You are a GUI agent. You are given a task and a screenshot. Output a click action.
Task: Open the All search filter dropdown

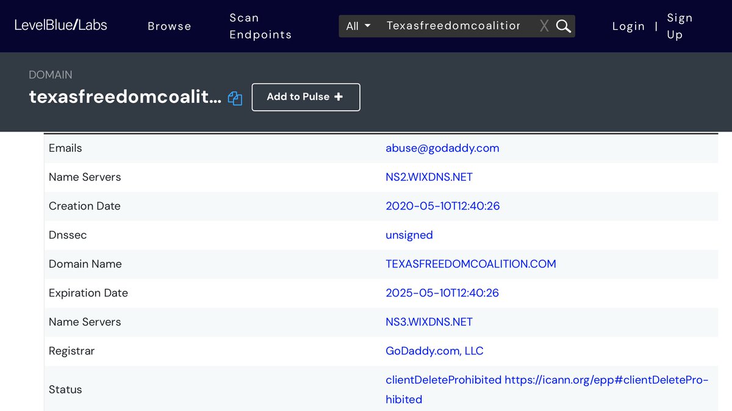[x=358, y=26]
